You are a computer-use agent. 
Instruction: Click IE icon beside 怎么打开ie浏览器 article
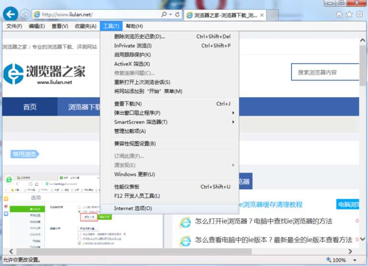point(185,222)
